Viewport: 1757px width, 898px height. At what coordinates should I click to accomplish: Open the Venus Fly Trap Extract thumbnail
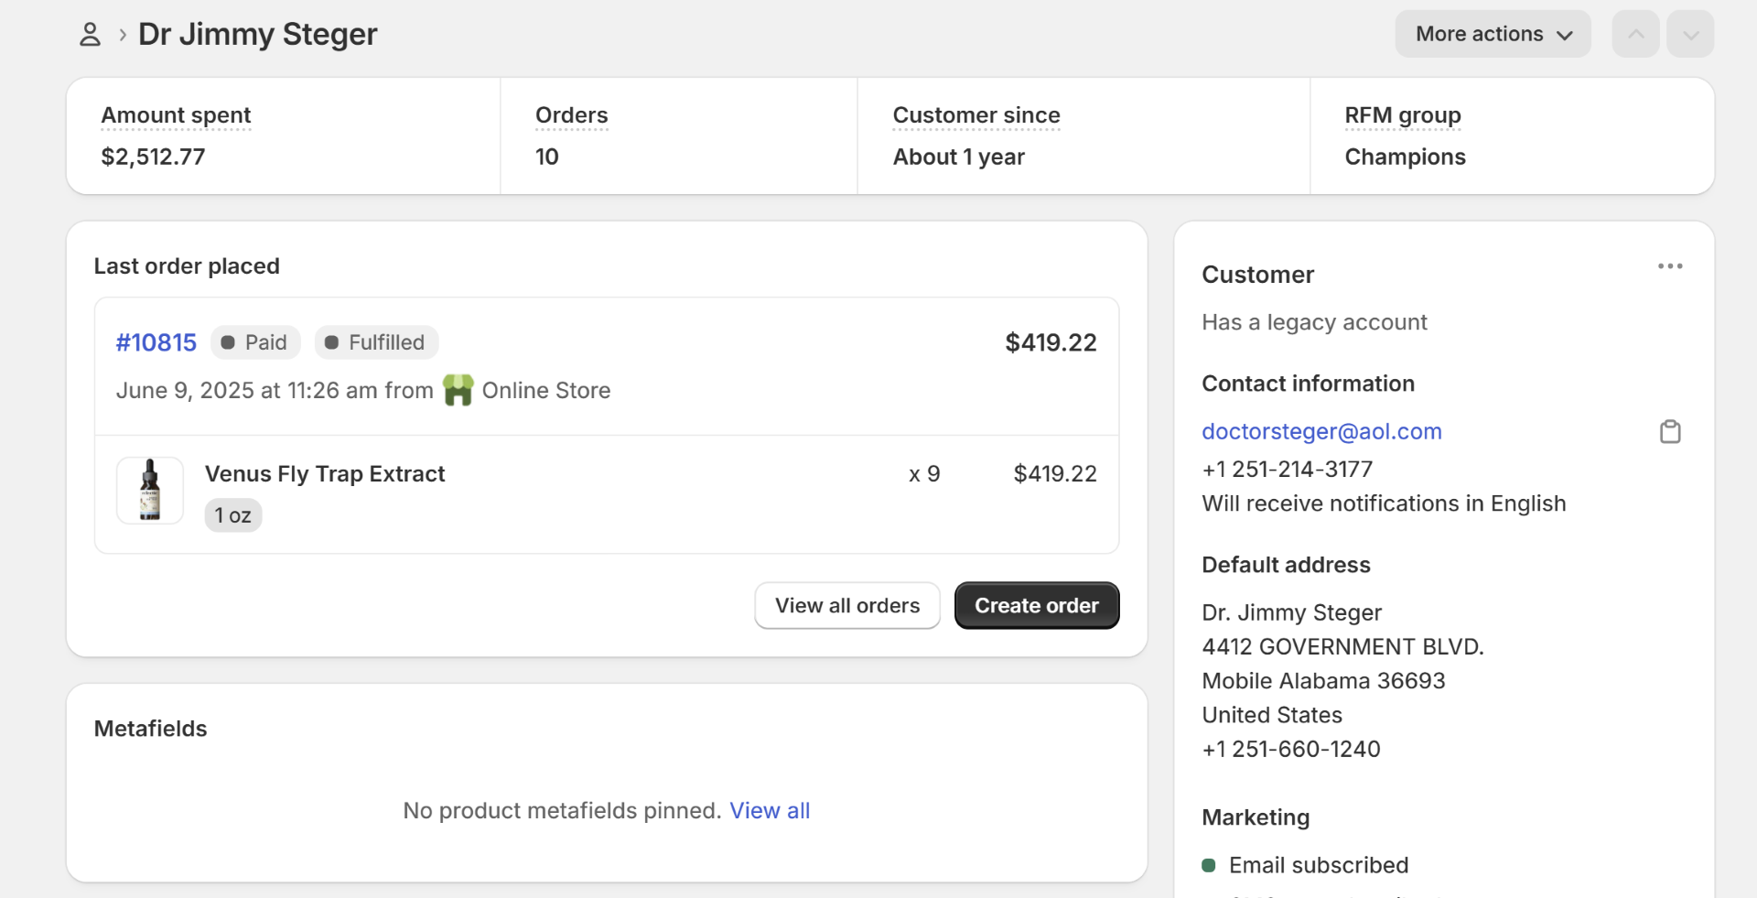click(150, 491)
